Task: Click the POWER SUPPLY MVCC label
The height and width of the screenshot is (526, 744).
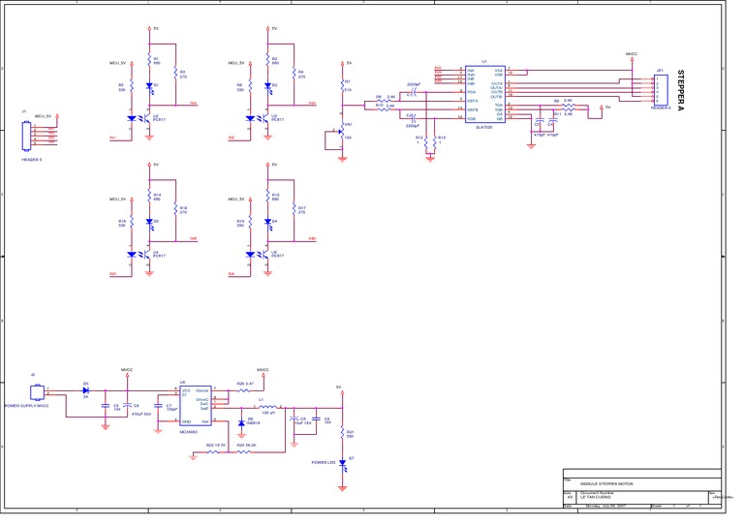Action: 26,406
